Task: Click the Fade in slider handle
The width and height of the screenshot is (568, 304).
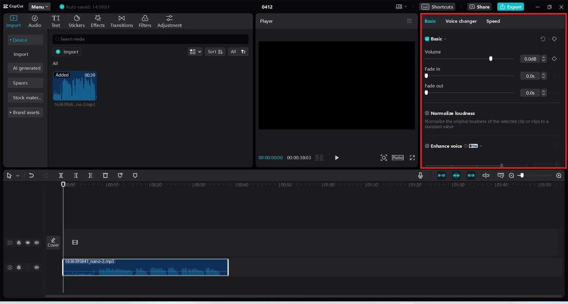Action: (426, 76)
